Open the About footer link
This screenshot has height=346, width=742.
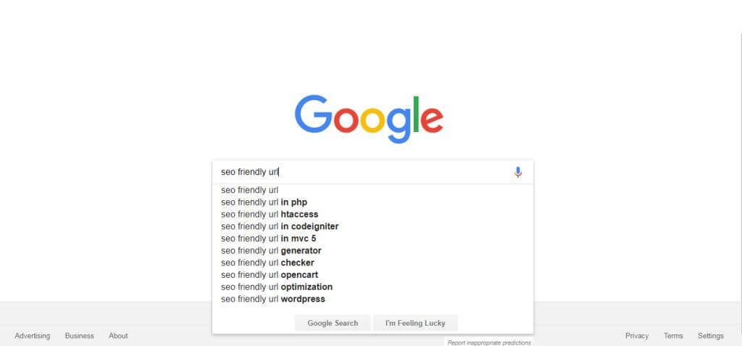click(118, 336)
